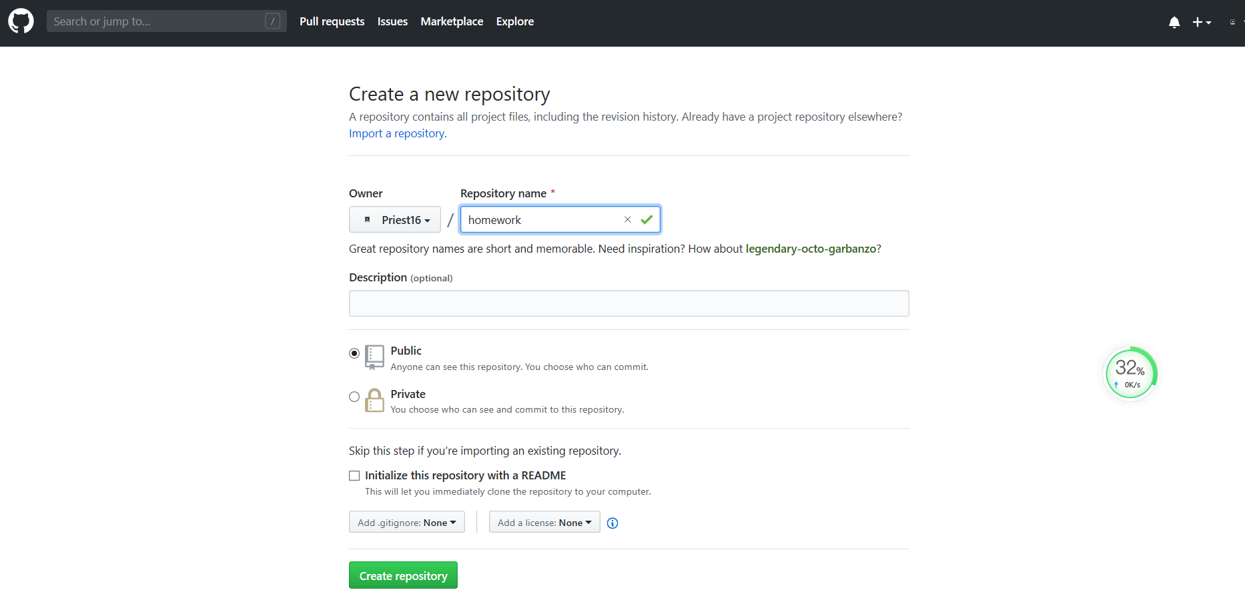
Task: Open the Owner Priest16 dropdown
Action: pos(395,219)
